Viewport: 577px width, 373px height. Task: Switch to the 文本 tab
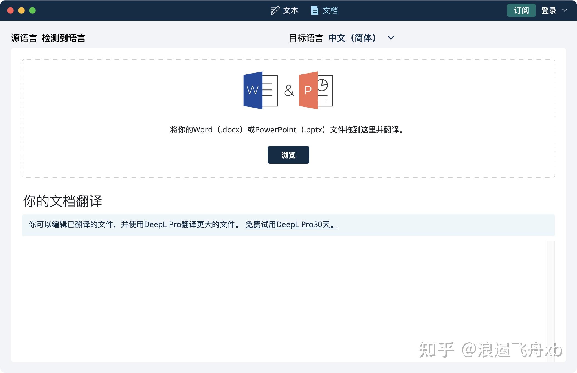point(290,10)
